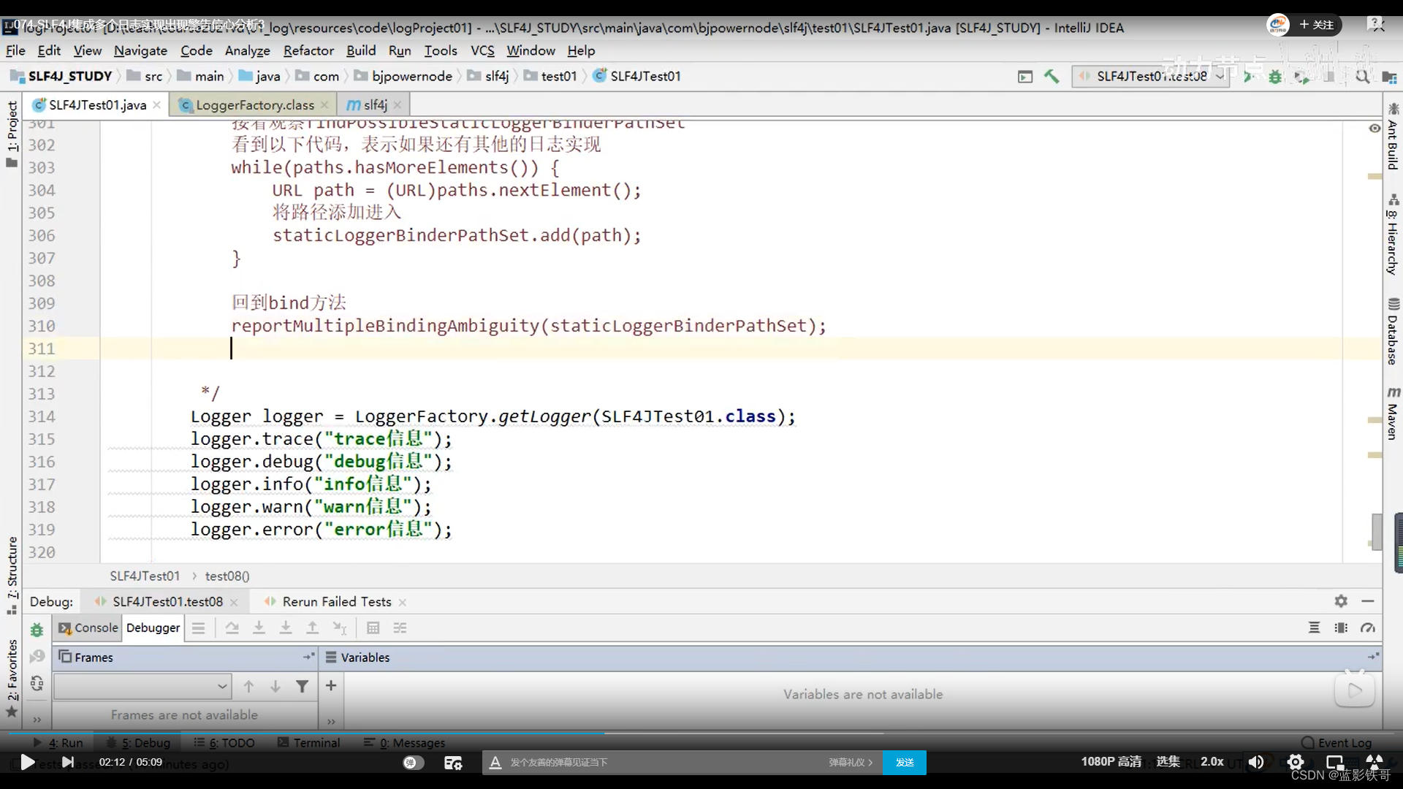Viewport: 1403px width, 789px height.
Task: Click the Step Into icon
Action: coord(259,628)
